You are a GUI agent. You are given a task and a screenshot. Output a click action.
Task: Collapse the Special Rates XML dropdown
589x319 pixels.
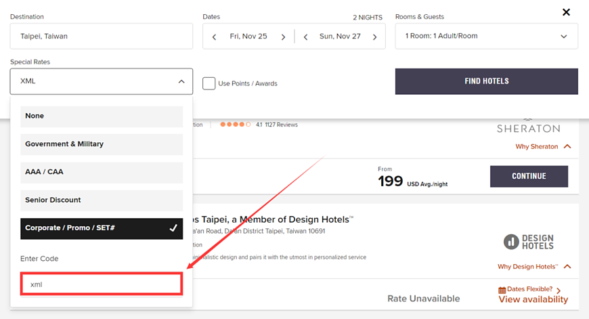102,81
